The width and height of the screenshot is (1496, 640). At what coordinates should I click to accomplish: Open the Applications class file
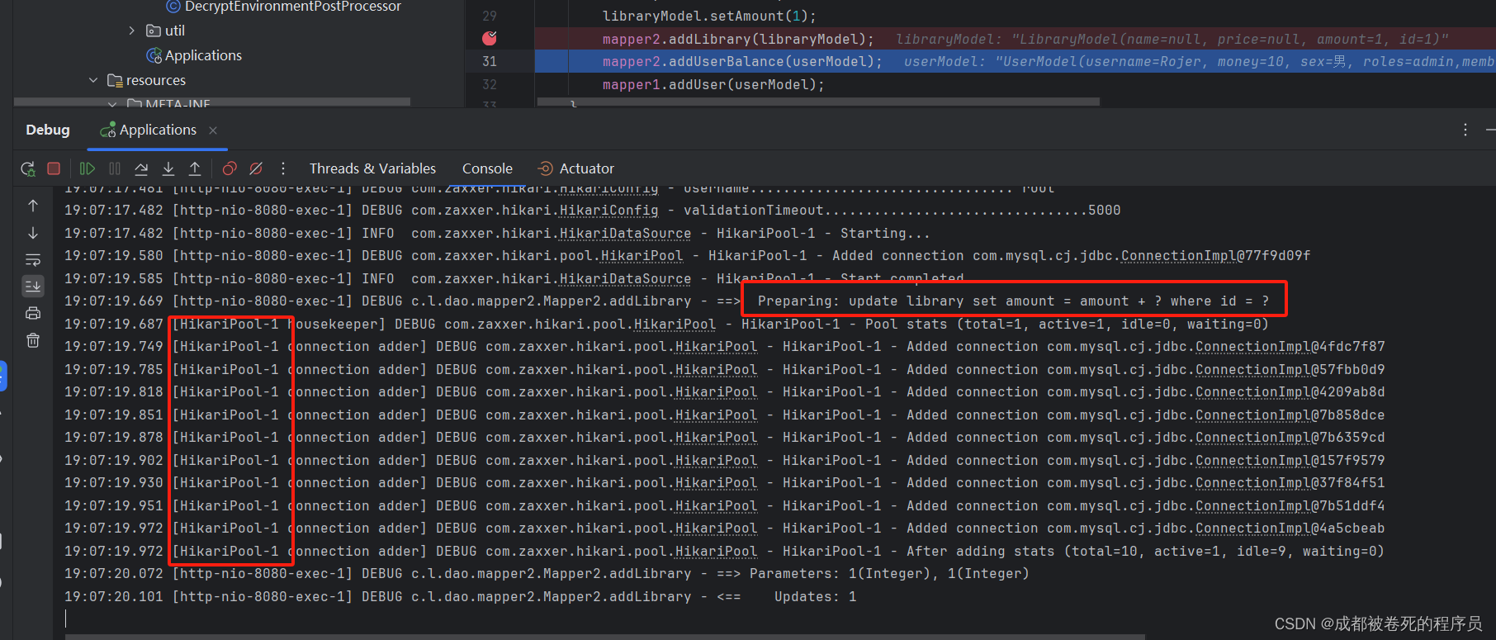(194, 55)
